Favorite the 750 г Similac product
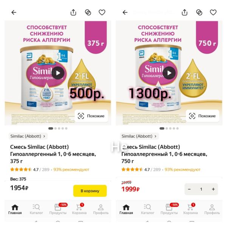 click(x=213, y=12)
